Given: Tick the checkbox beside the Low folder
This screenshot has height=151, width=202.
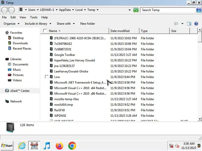Looking at the screenshot, I should point(47,77).
